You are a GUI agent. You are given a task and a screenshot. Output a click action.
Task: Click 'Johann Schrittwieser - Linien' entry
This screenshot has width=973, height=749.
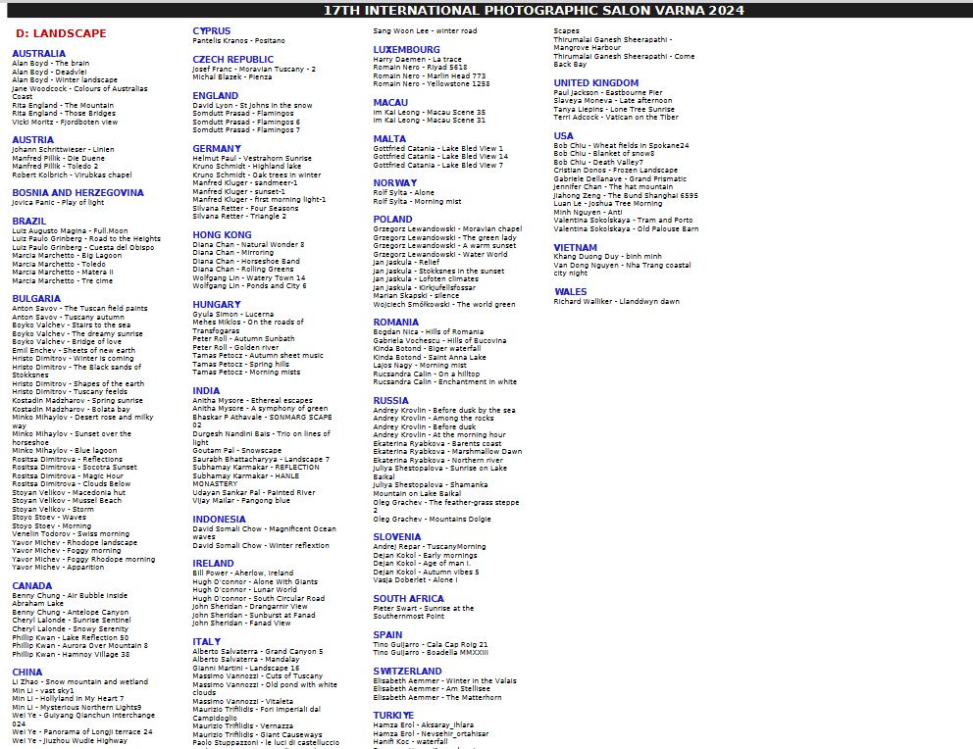64,149
